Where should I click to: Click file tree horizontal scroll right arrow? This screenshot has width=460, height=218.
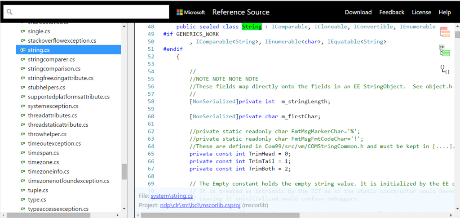118,215
